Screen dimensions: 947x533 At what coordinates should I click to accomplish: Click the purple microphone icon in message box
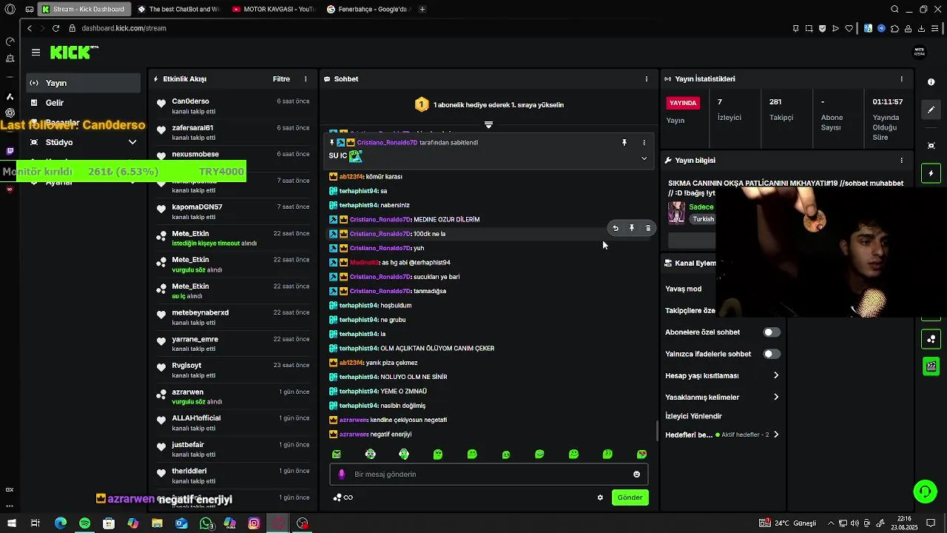pyautogui.click(x=341, y=475)
